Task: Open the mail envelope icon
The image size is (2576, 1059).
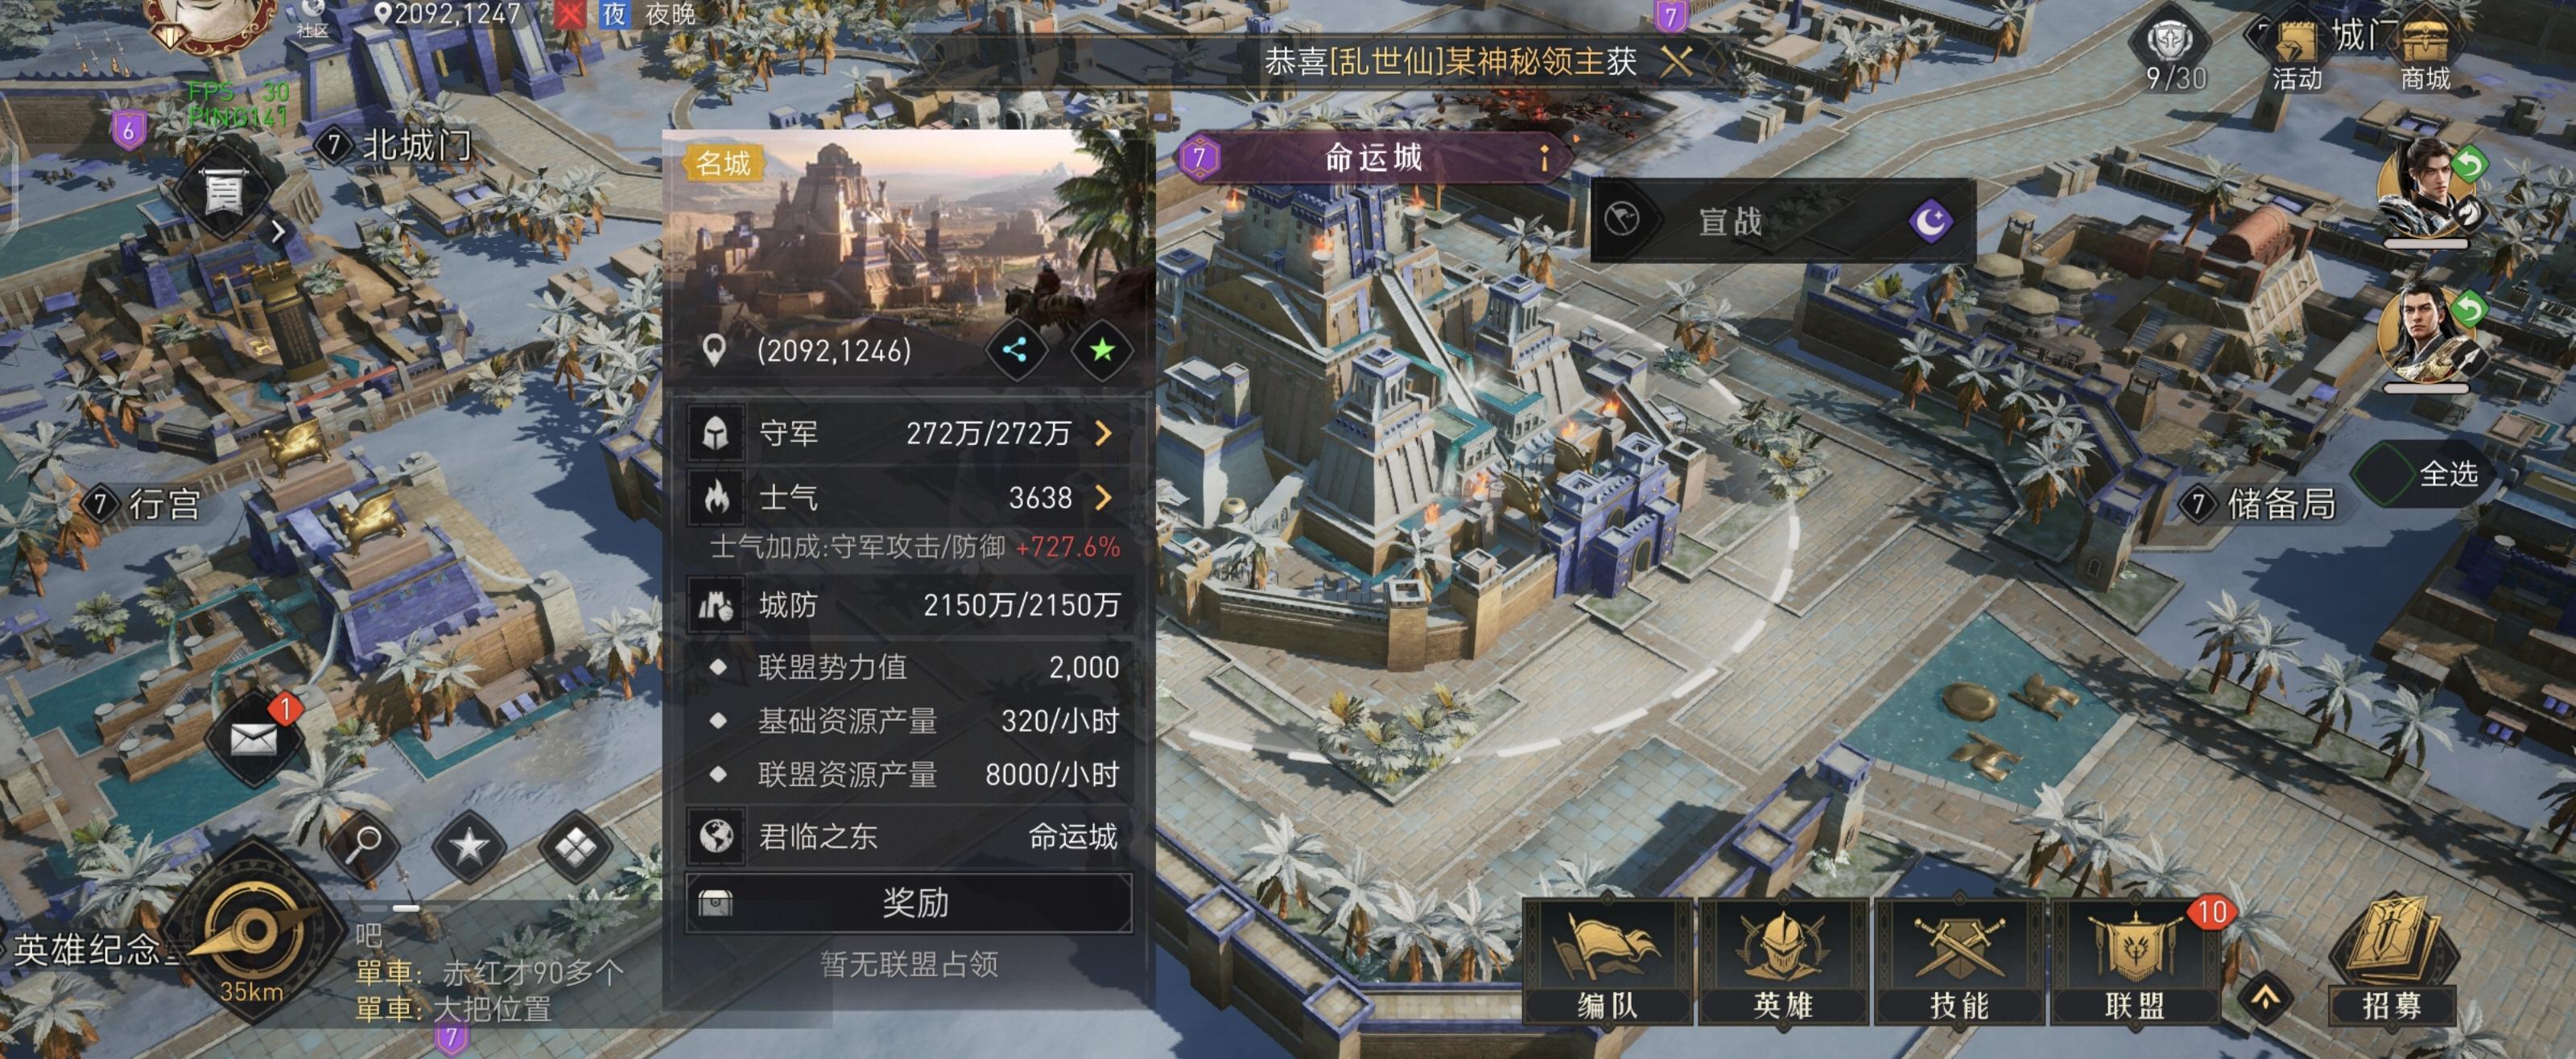Action: point(253,739)
